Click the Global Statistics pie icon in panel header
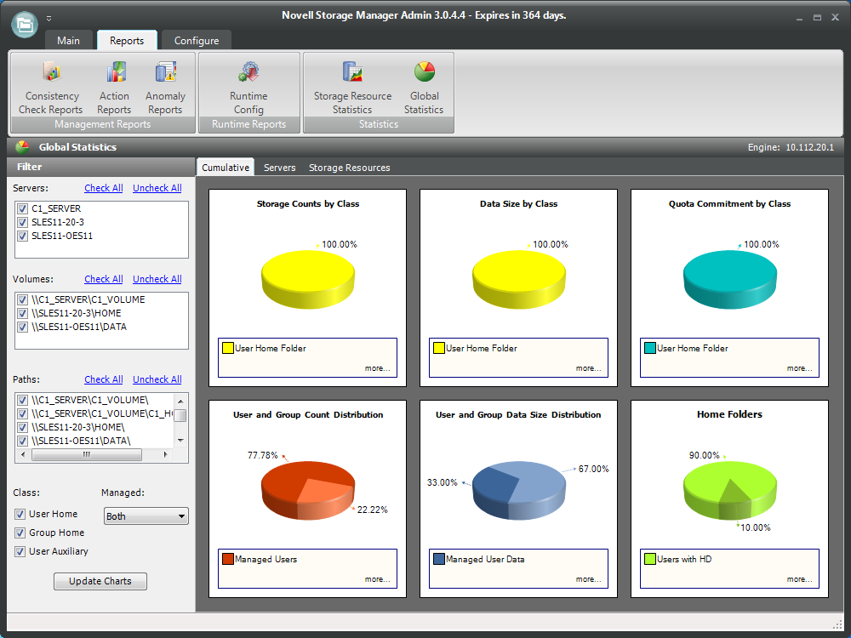 [x=22, y=147]
